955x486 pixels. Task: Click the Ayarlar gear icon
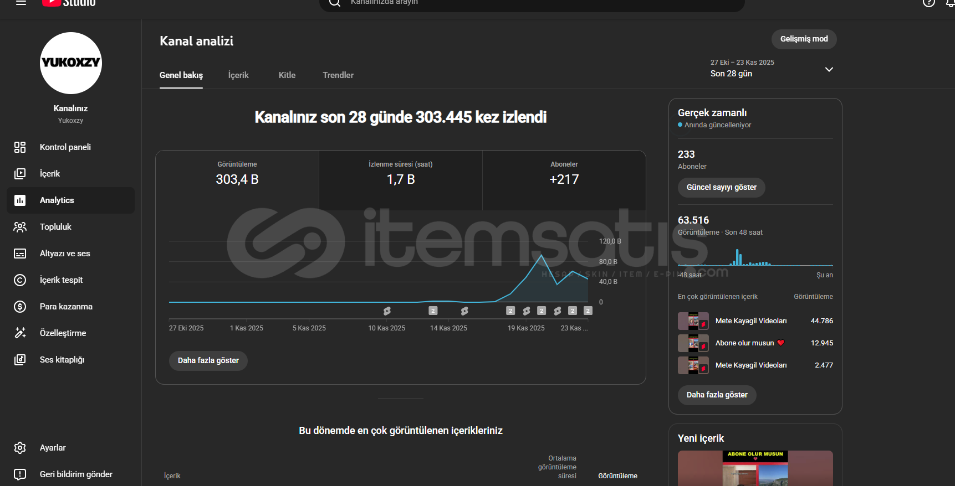click(x=20, y=448)
